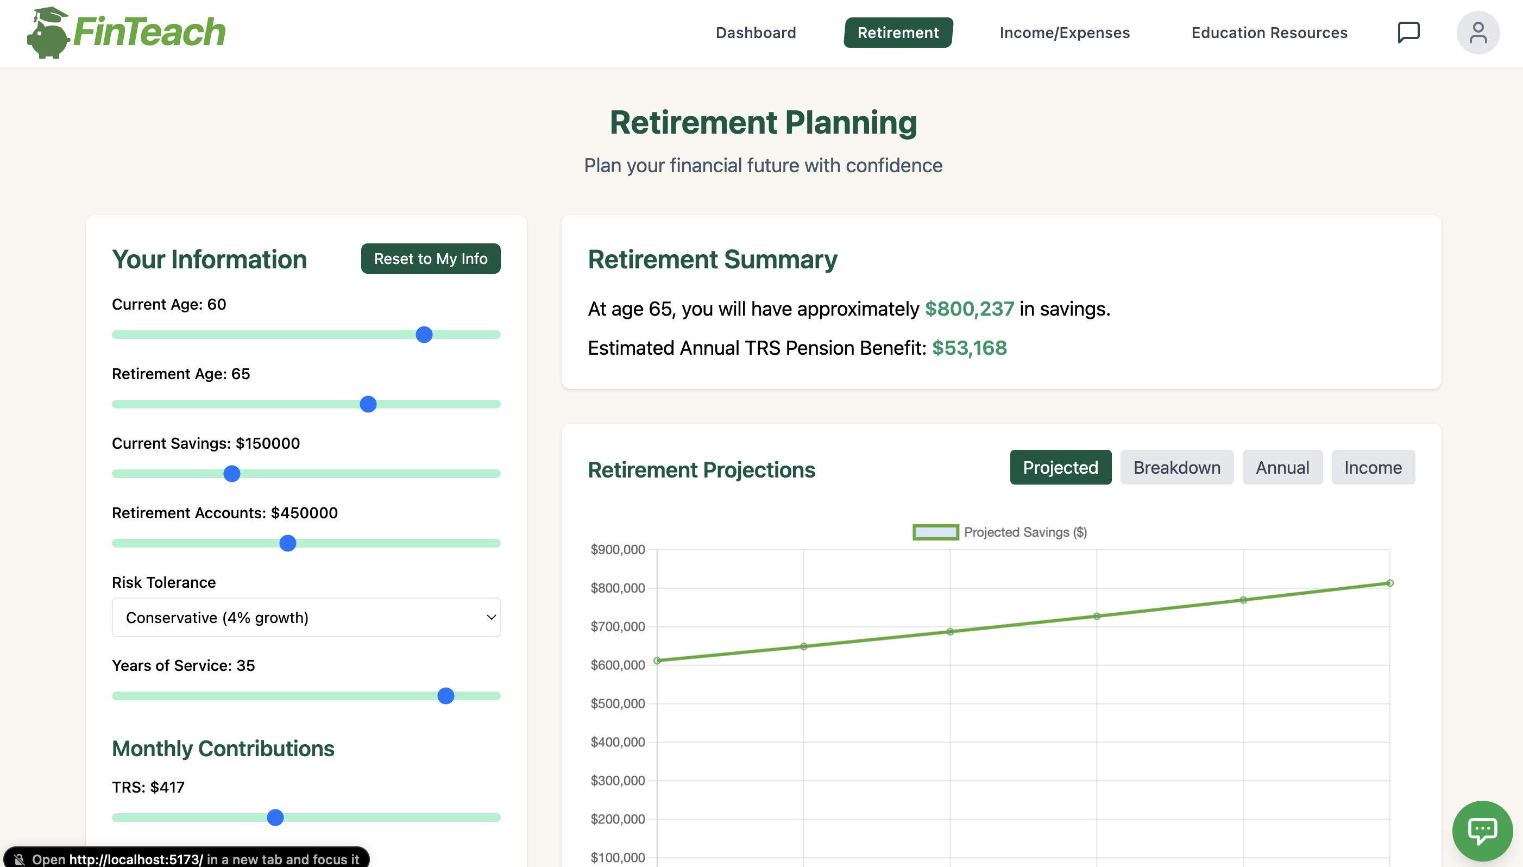This screenshot has height=867, width=1523.
Task: Open Income/Expenses nav item
Action: click(1064, 33)
